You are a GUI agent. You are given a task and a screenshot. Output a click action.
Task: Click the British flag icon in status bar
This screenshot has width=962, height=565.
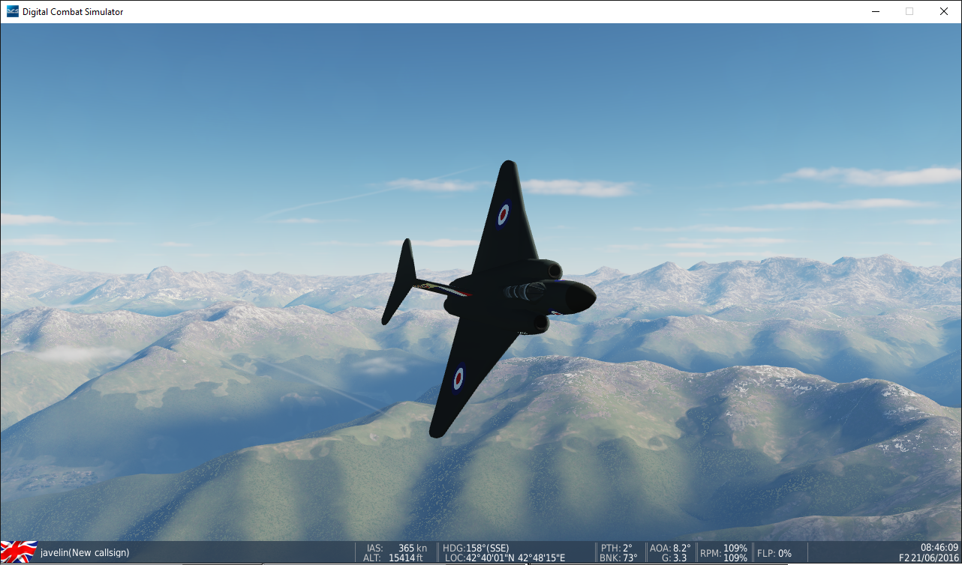point(19,552)
